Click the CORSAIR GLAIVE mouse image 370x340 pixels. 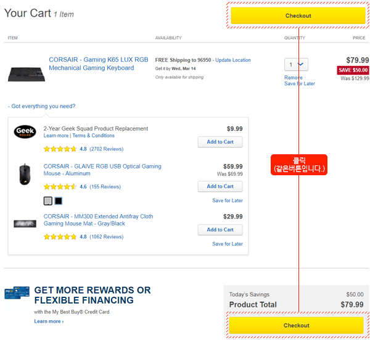25,173
